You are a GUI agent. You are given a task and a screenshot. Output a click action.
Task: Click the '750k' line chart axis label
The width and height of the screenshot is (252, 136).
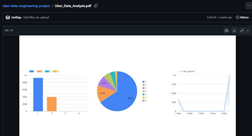[174, 84]
